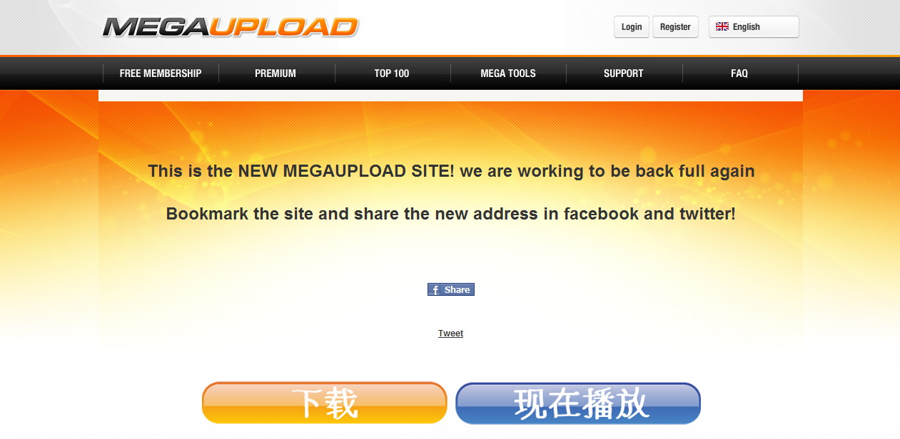Image resolution: width=900 pixels, height=439 pixels.
Task: Select the TOP 100 menu item
Action: click(392, 73)
